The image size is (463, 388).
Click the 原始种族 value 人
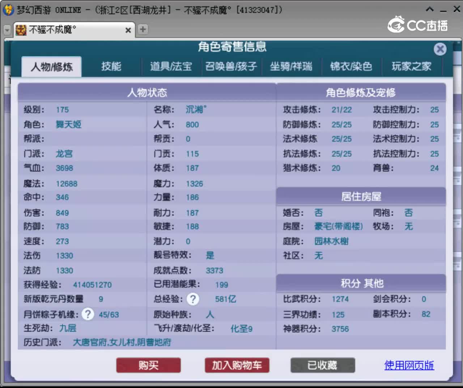(210, 314)
